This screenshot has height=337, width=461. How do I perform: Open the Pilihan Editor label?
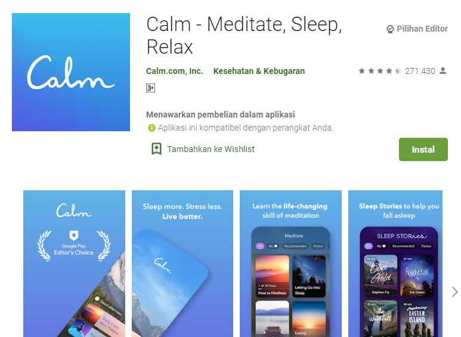click(422, 29)
